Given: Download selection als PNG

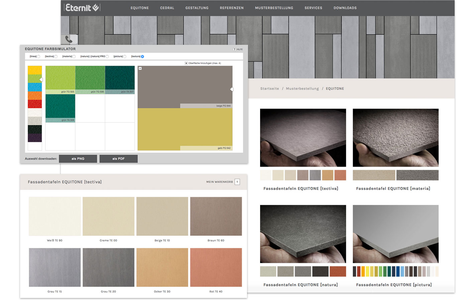Looking at the screenshot, I should point(78,159).
